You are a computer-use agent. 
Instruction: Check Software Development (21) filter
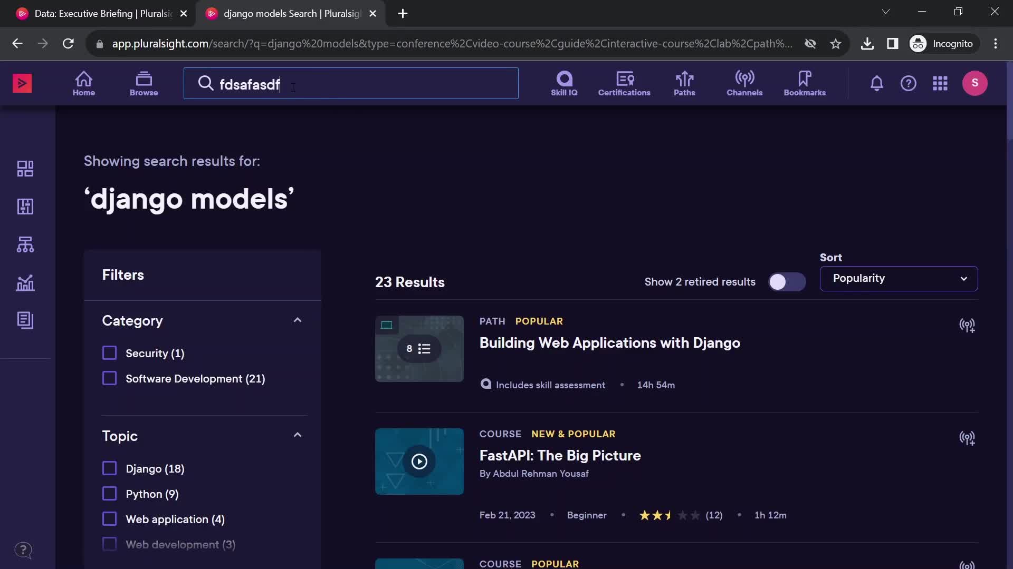click(x=109, y=378)
